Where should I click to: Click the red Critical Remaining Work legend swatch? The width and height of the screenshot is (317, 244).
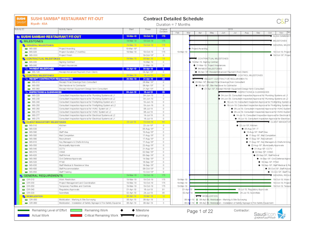pos(76,216)
